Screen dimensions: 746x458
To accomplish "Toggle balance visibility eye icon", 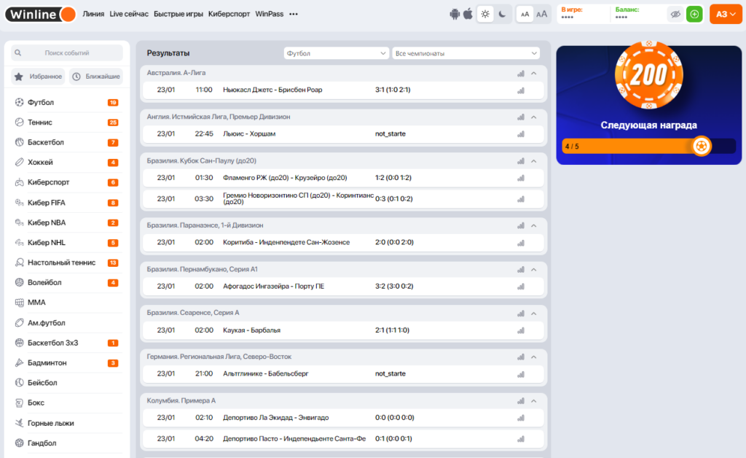I will click(675, 15).
